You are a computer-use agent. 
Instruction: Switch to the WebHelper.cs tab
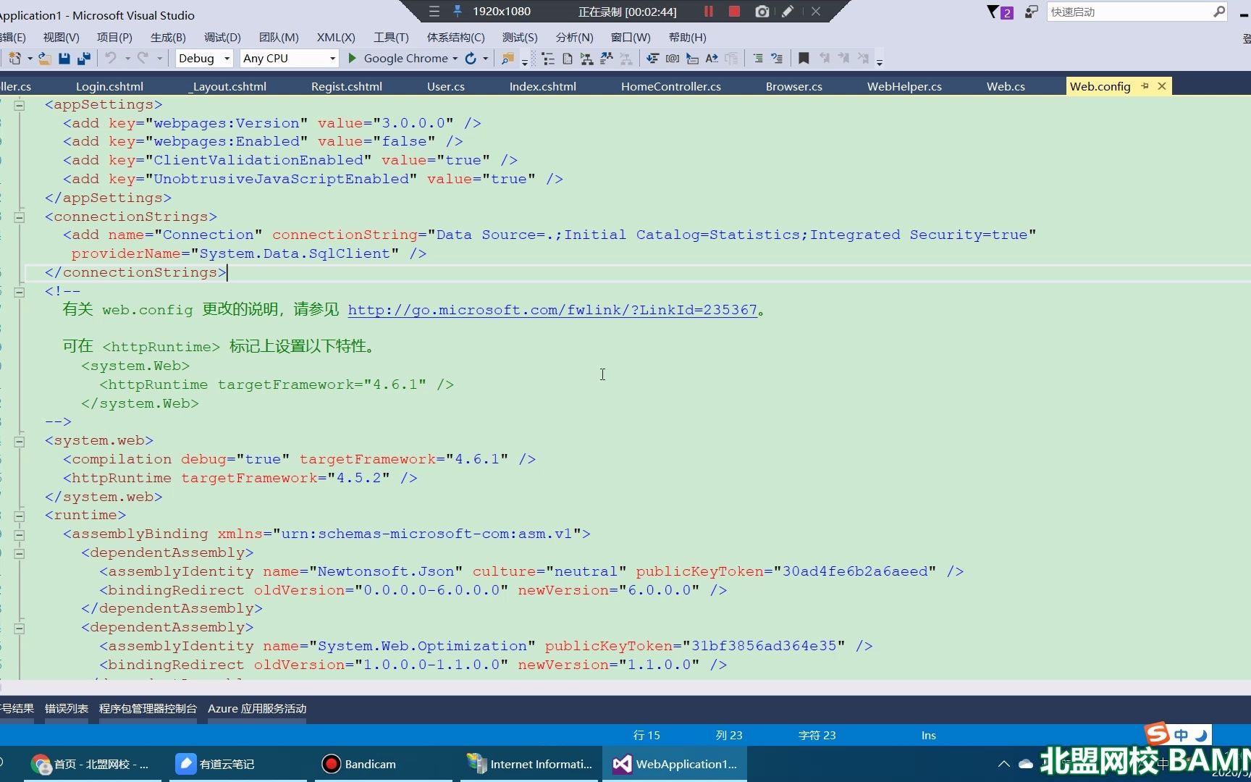click(x=904, y=86)
